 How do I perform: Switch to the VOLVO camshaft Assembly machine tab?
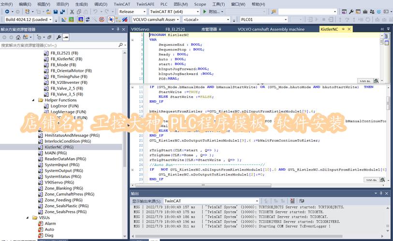(x=271, y=29)
